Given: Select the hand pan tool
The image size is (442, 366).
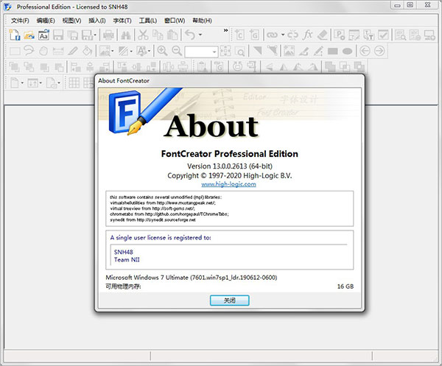Looking at the screenshot, I should click(43, 51).
